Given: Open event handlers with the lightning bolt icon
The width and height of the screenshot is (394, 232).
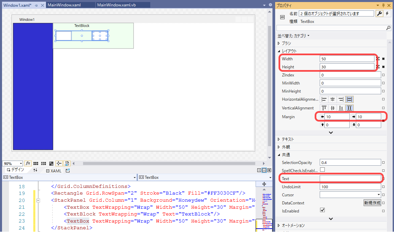Looking at the screenshot, I should coord(388,13).
